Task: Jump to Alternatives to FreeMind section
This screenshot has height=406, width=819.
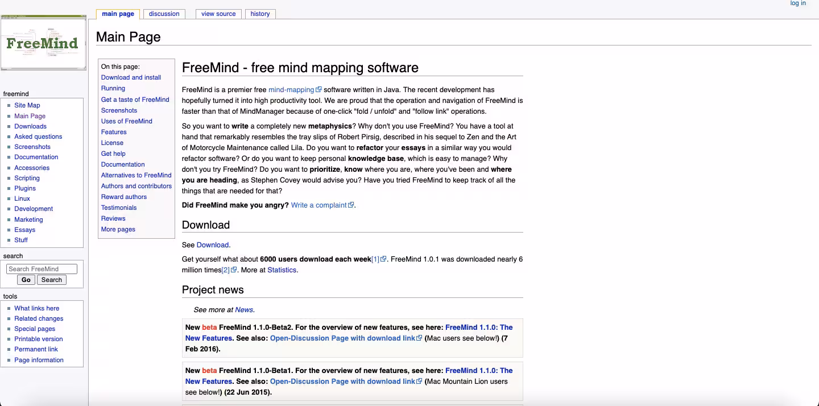Action: [x=136, y=175]
